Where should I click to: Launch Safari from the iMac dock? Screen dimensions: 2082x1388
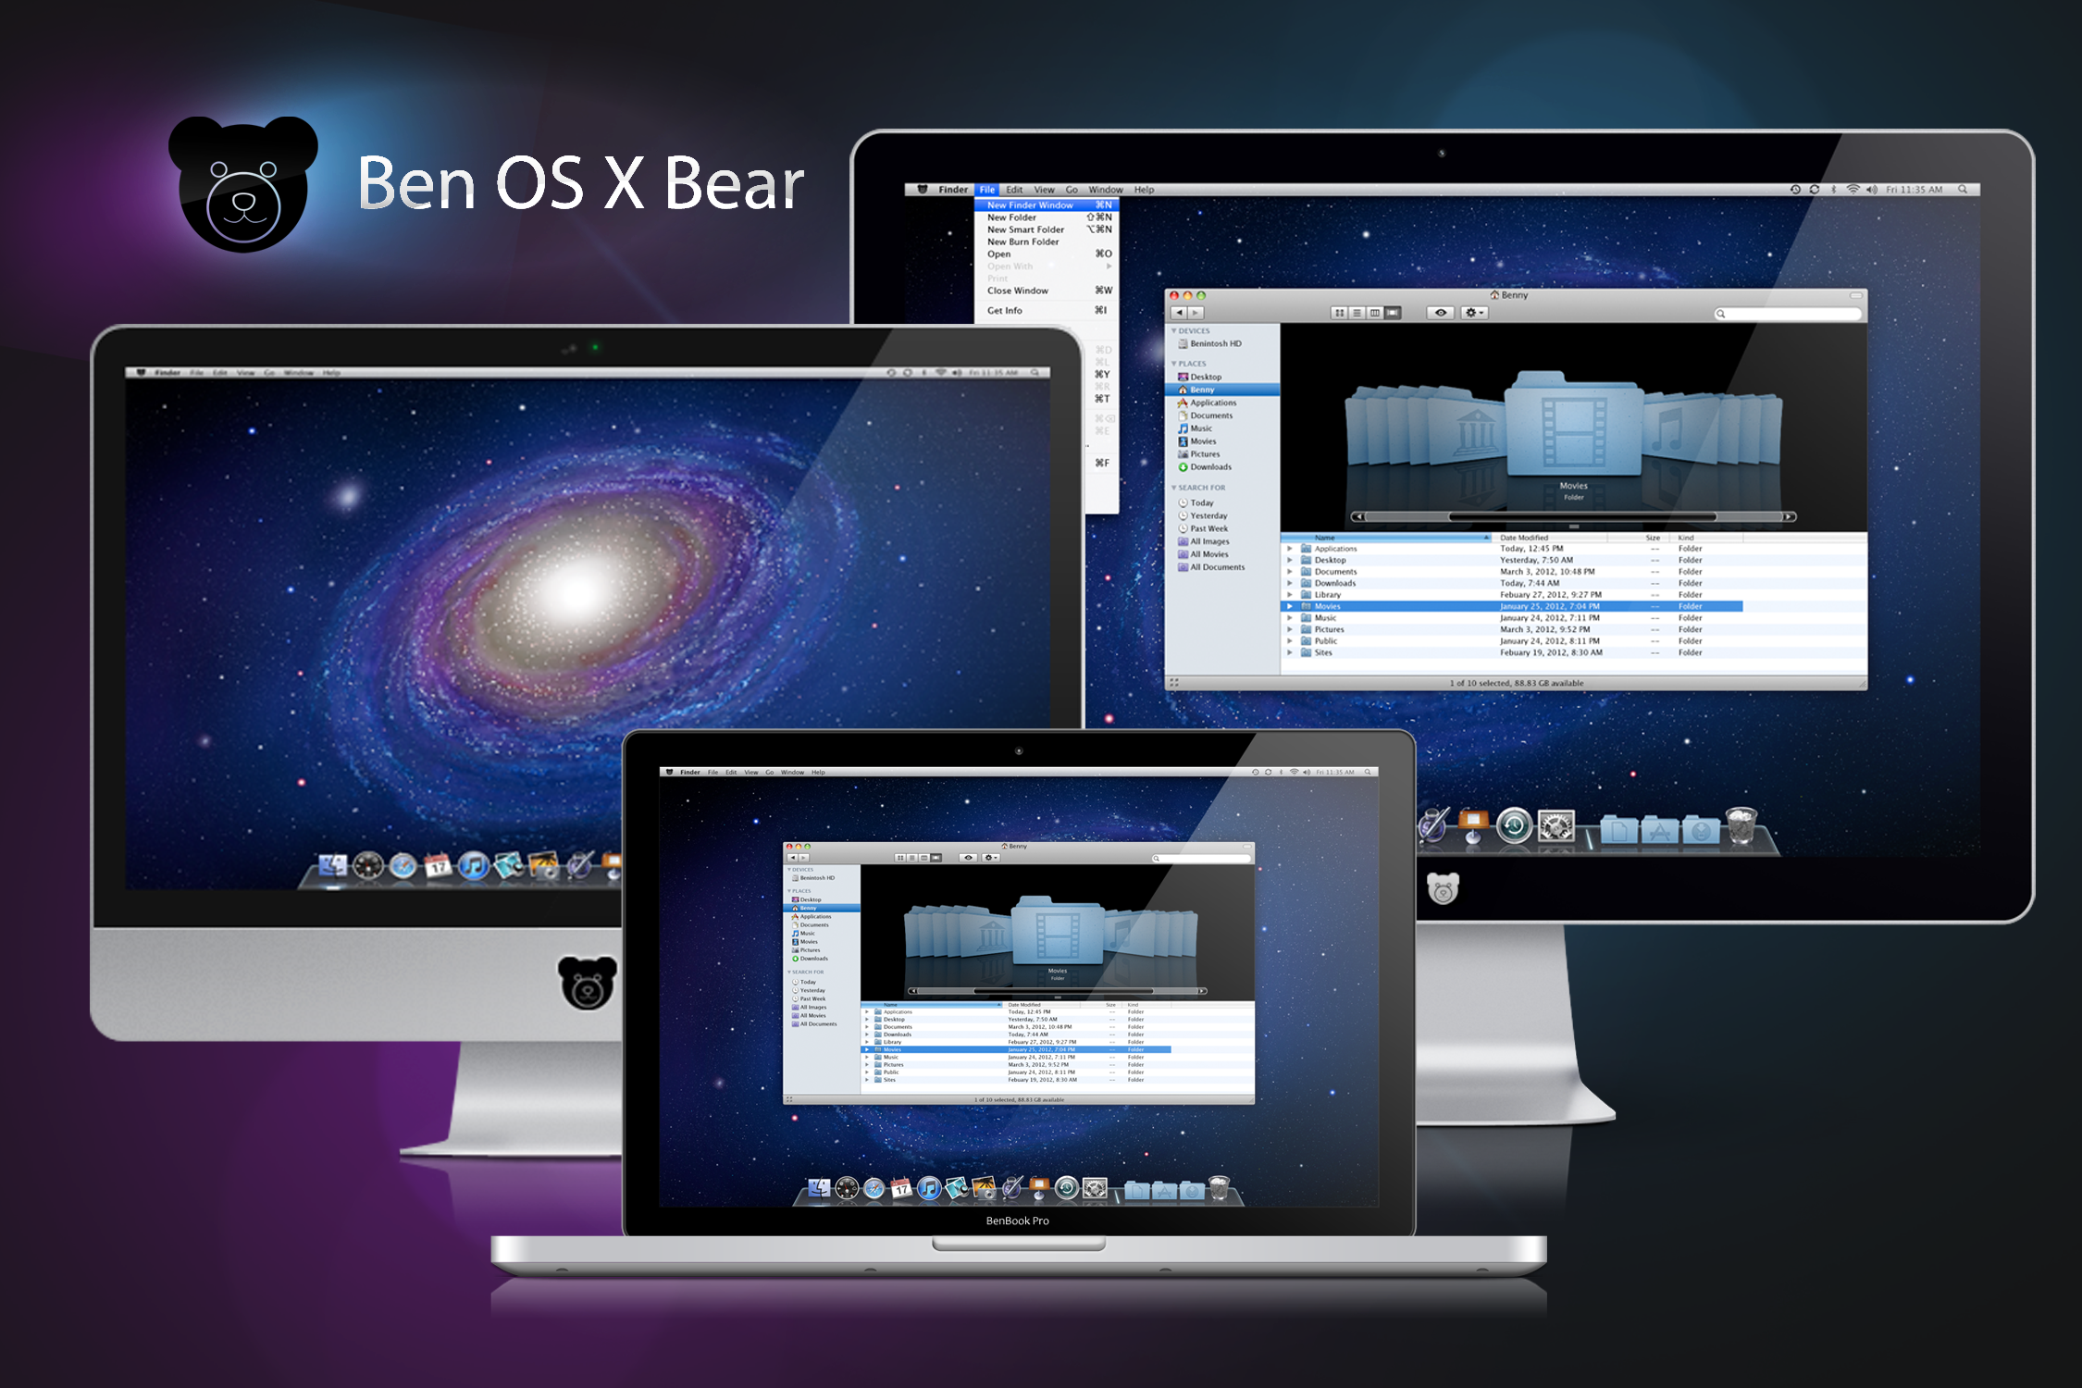pyautogui.click(x=403, y=865)
